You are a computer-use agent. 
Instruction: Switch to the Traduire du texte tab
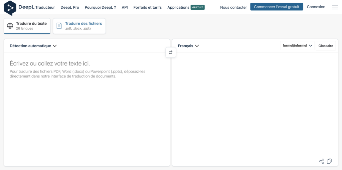coord(27,26)
